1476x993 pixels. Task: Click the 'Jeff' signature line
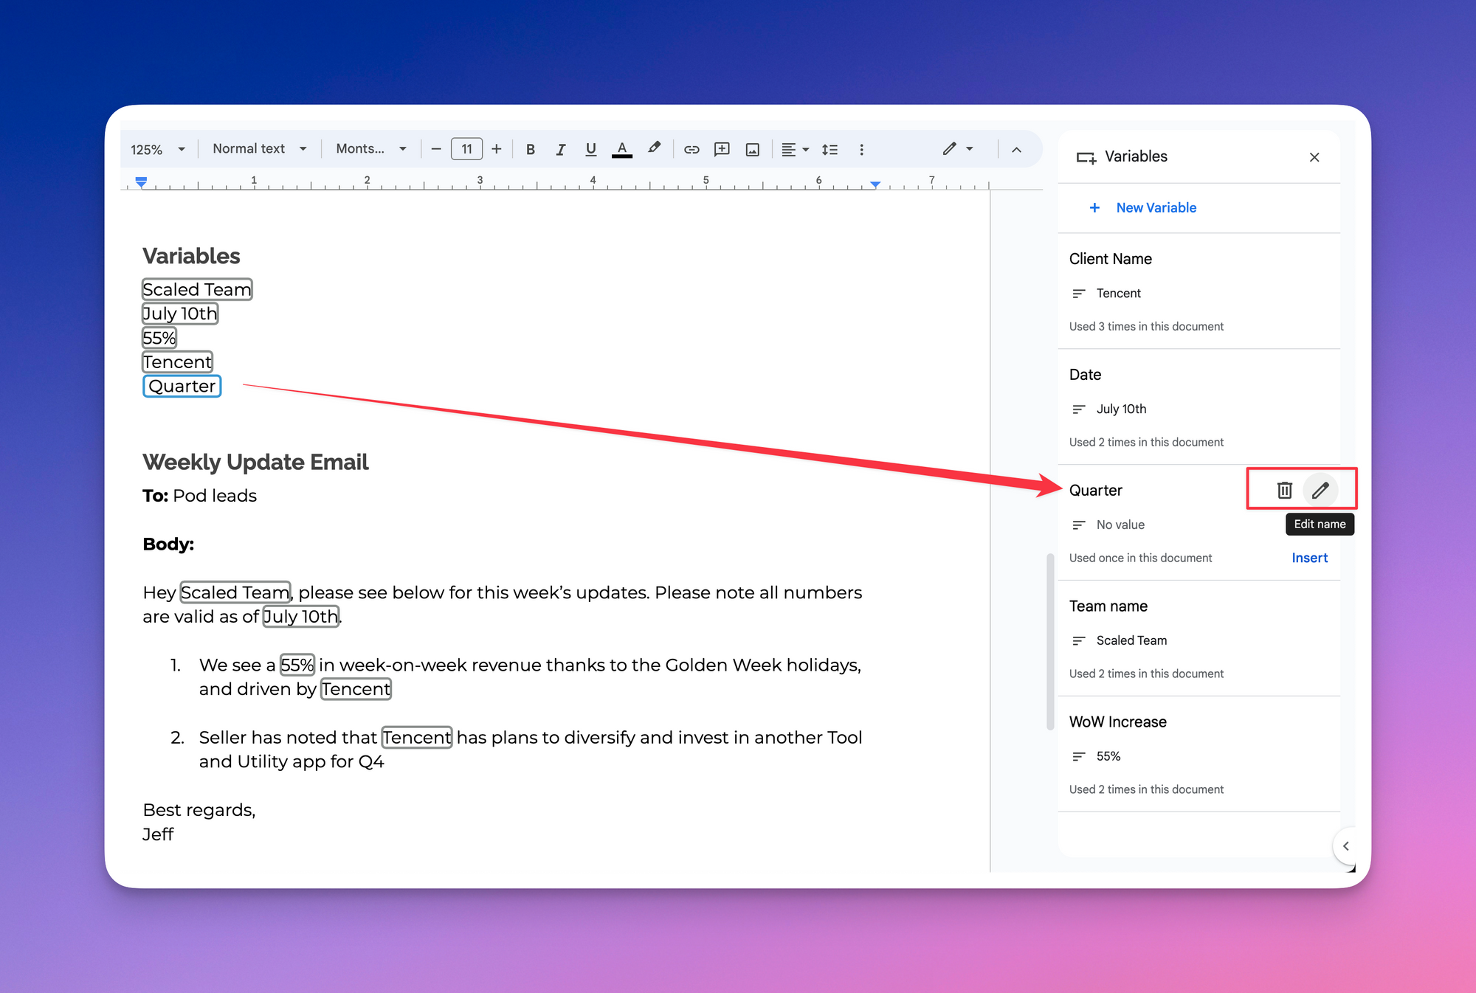pyautogui.click(x=158, y=834)
